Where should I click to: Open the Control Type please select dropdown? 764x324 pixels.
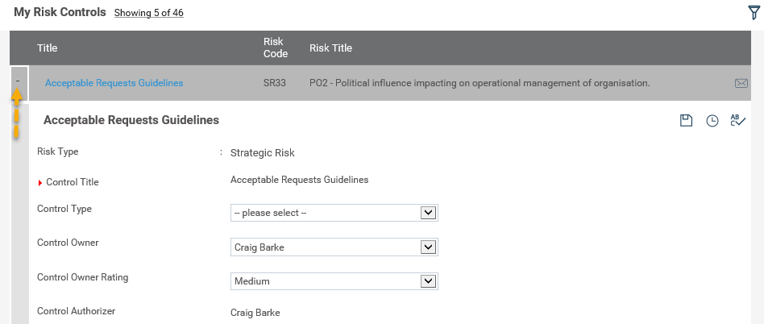coord(334,213)
